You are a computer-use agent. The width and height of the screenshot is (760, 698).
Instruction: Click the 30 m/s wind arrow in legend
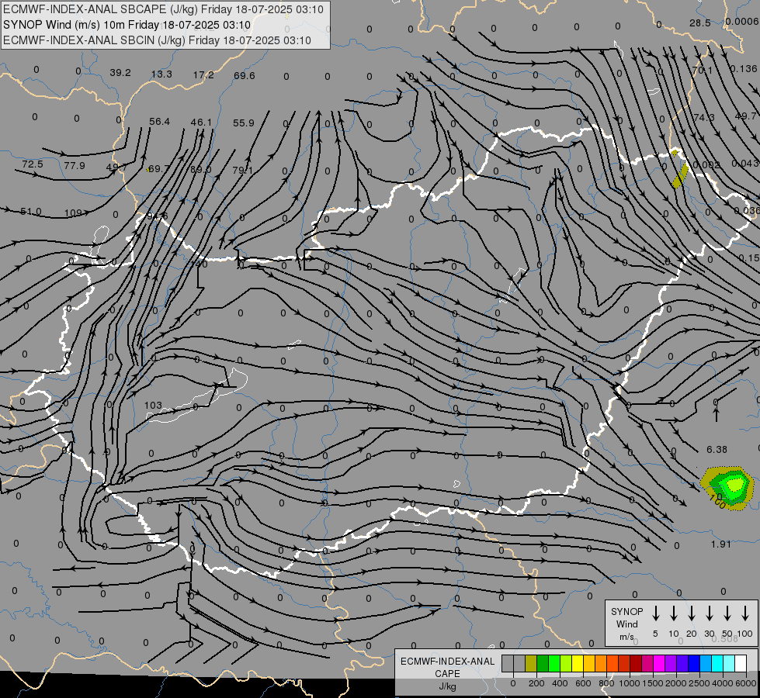click(709, 613)
